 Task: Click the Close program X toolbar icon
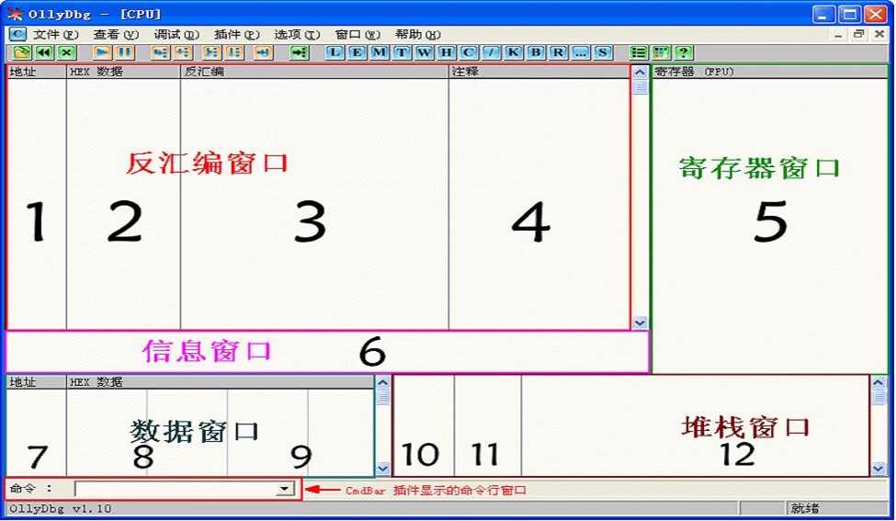[67, 52]
